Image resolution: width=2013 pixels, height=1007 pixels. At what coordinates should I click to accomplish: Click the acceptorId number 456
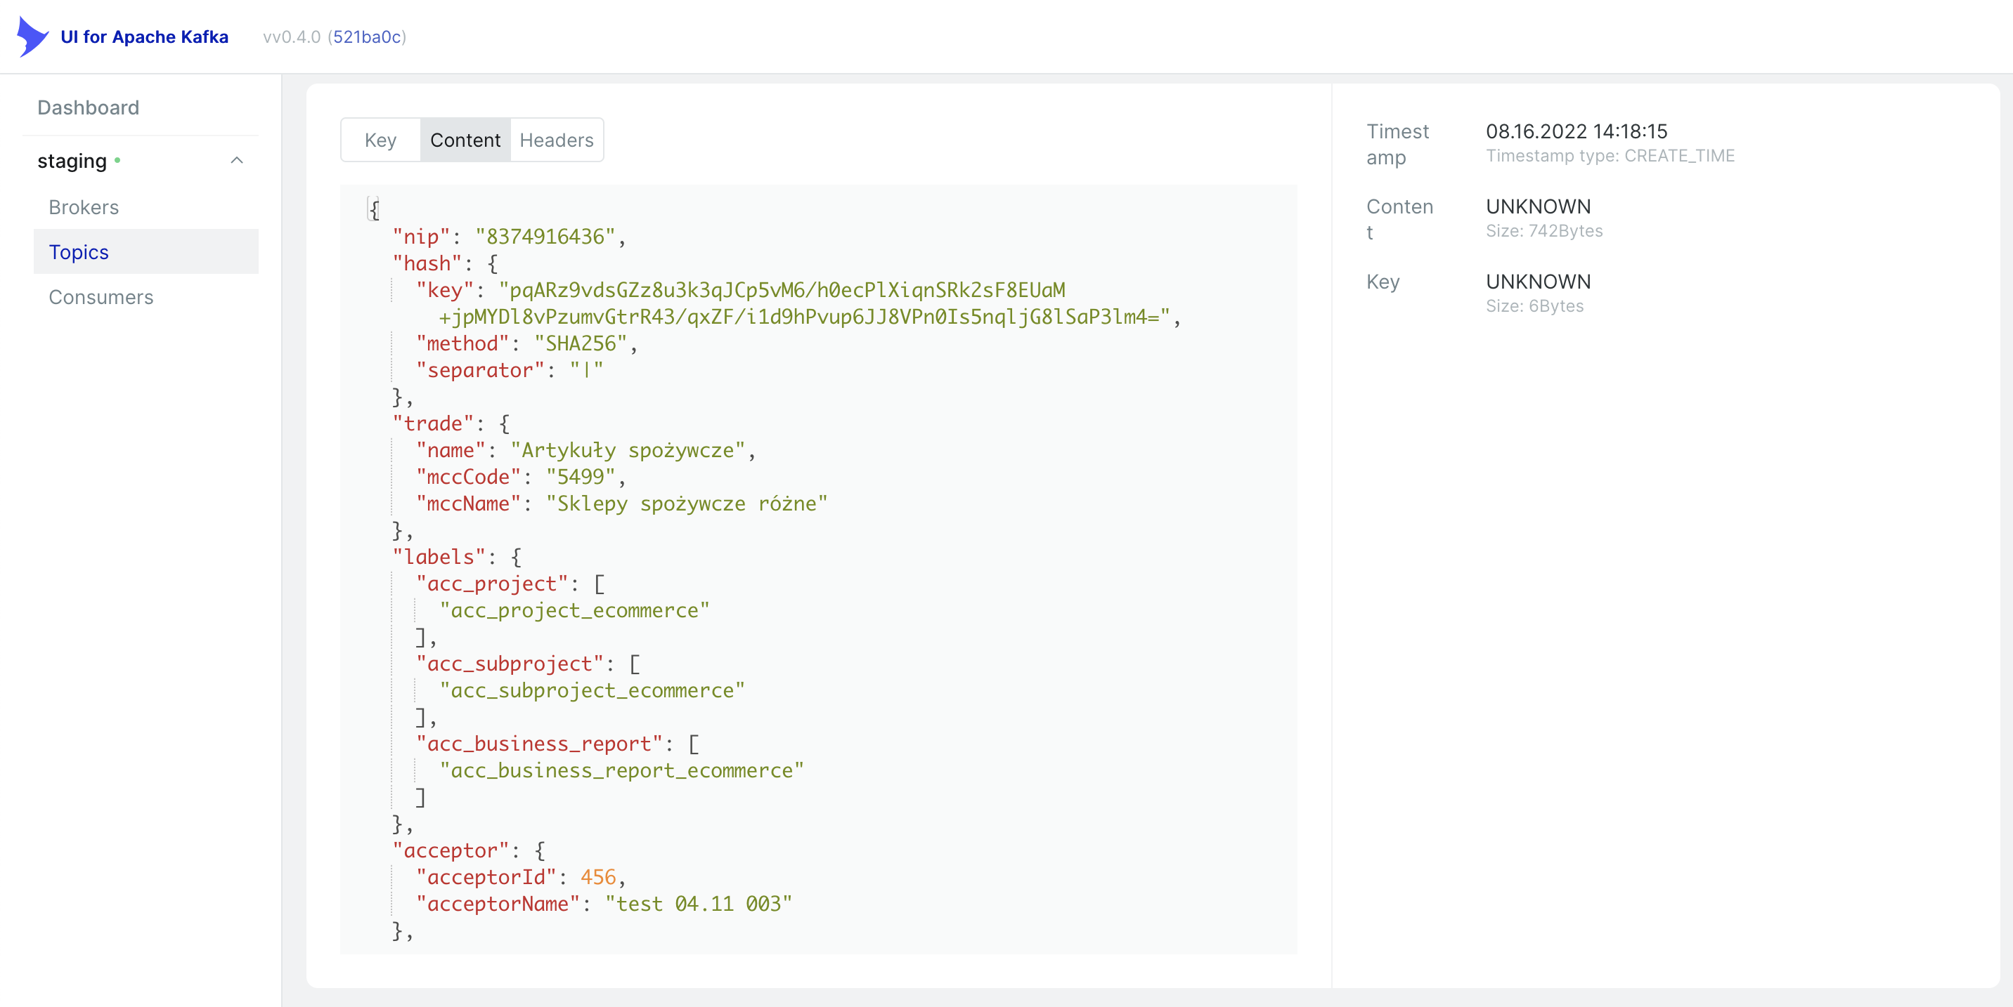598,877
